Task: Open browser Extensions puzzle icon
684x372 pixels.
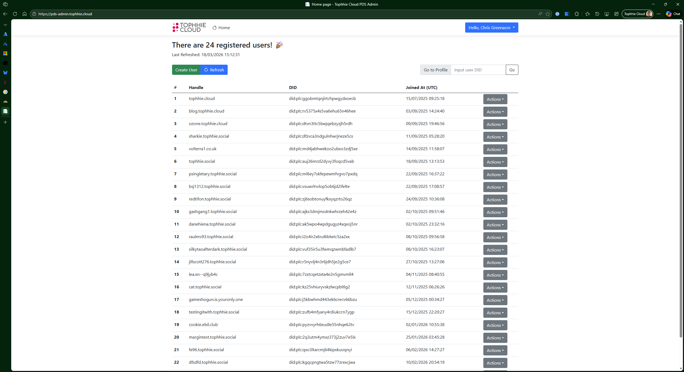Action: (x=577, y=14)
